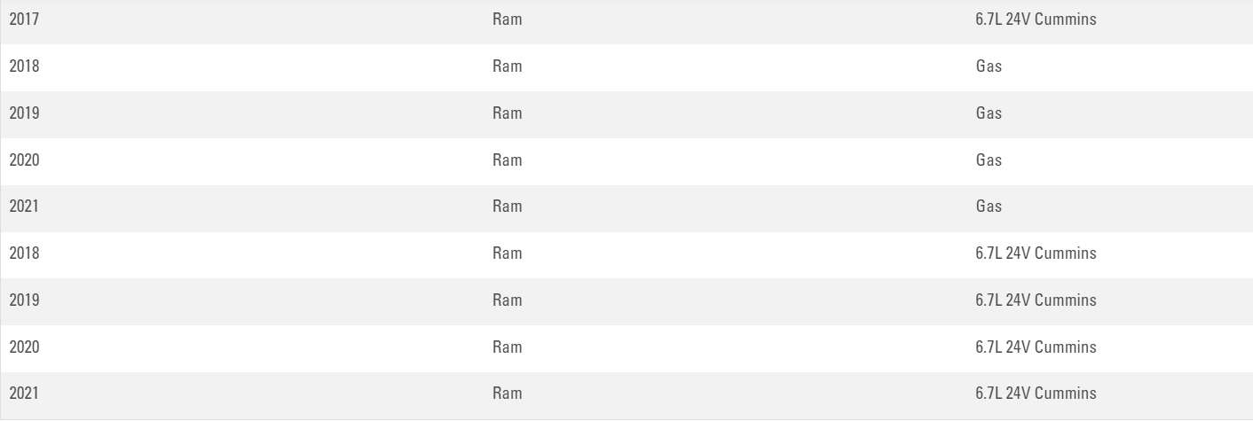Click the 6.7L 24V Cummins cell for 2018
The height and width of the screenshot is (421, 1253).
pyautogui.click(x=1036, y=253)
